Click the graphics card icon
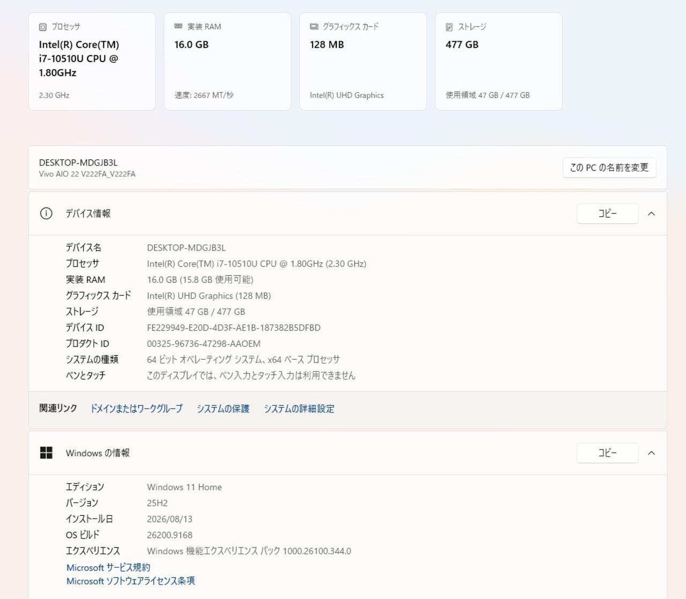The image size is (686, 599). (314, 26)
